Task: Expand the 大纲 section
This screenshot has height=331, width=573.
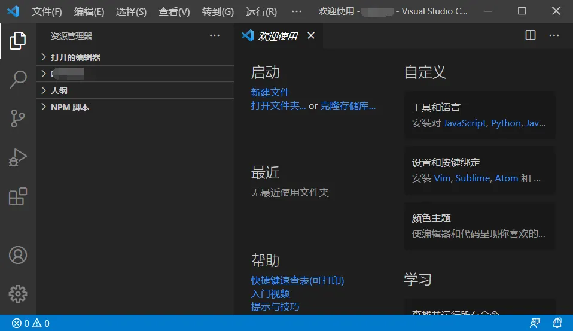Action: (x=135, y=90)
